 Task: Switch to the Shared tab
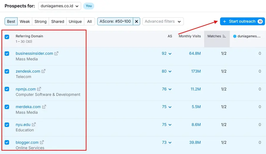pyautogui.click(x=58, y=21)
